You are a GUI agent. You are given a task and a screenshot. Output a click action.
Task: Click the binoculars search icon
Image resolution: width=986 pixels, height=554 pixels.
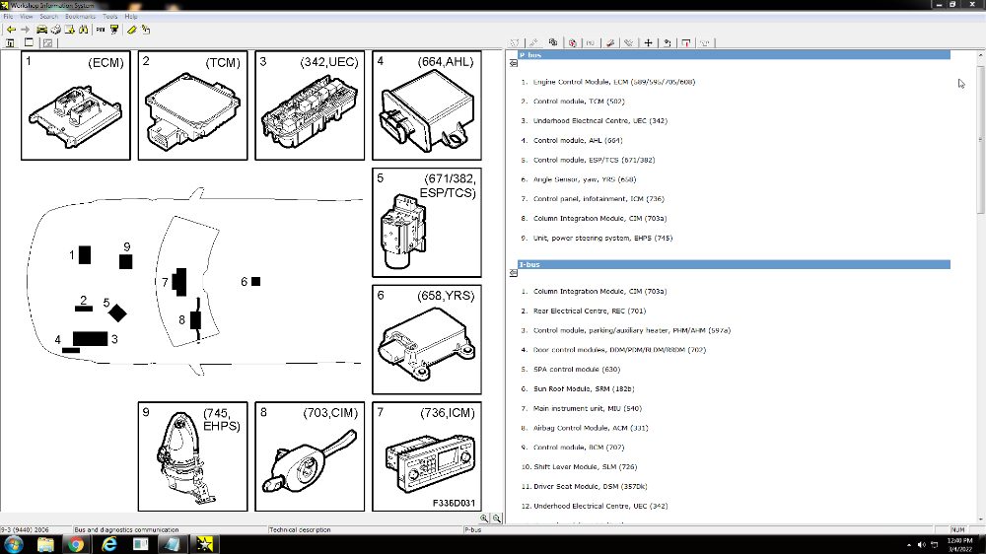point(84,30)
